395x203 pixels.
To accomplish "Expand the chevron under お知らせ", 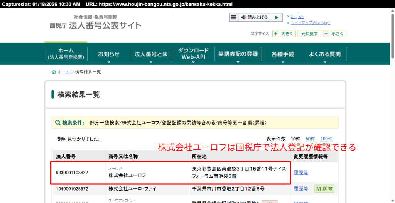I will (109, 61).
